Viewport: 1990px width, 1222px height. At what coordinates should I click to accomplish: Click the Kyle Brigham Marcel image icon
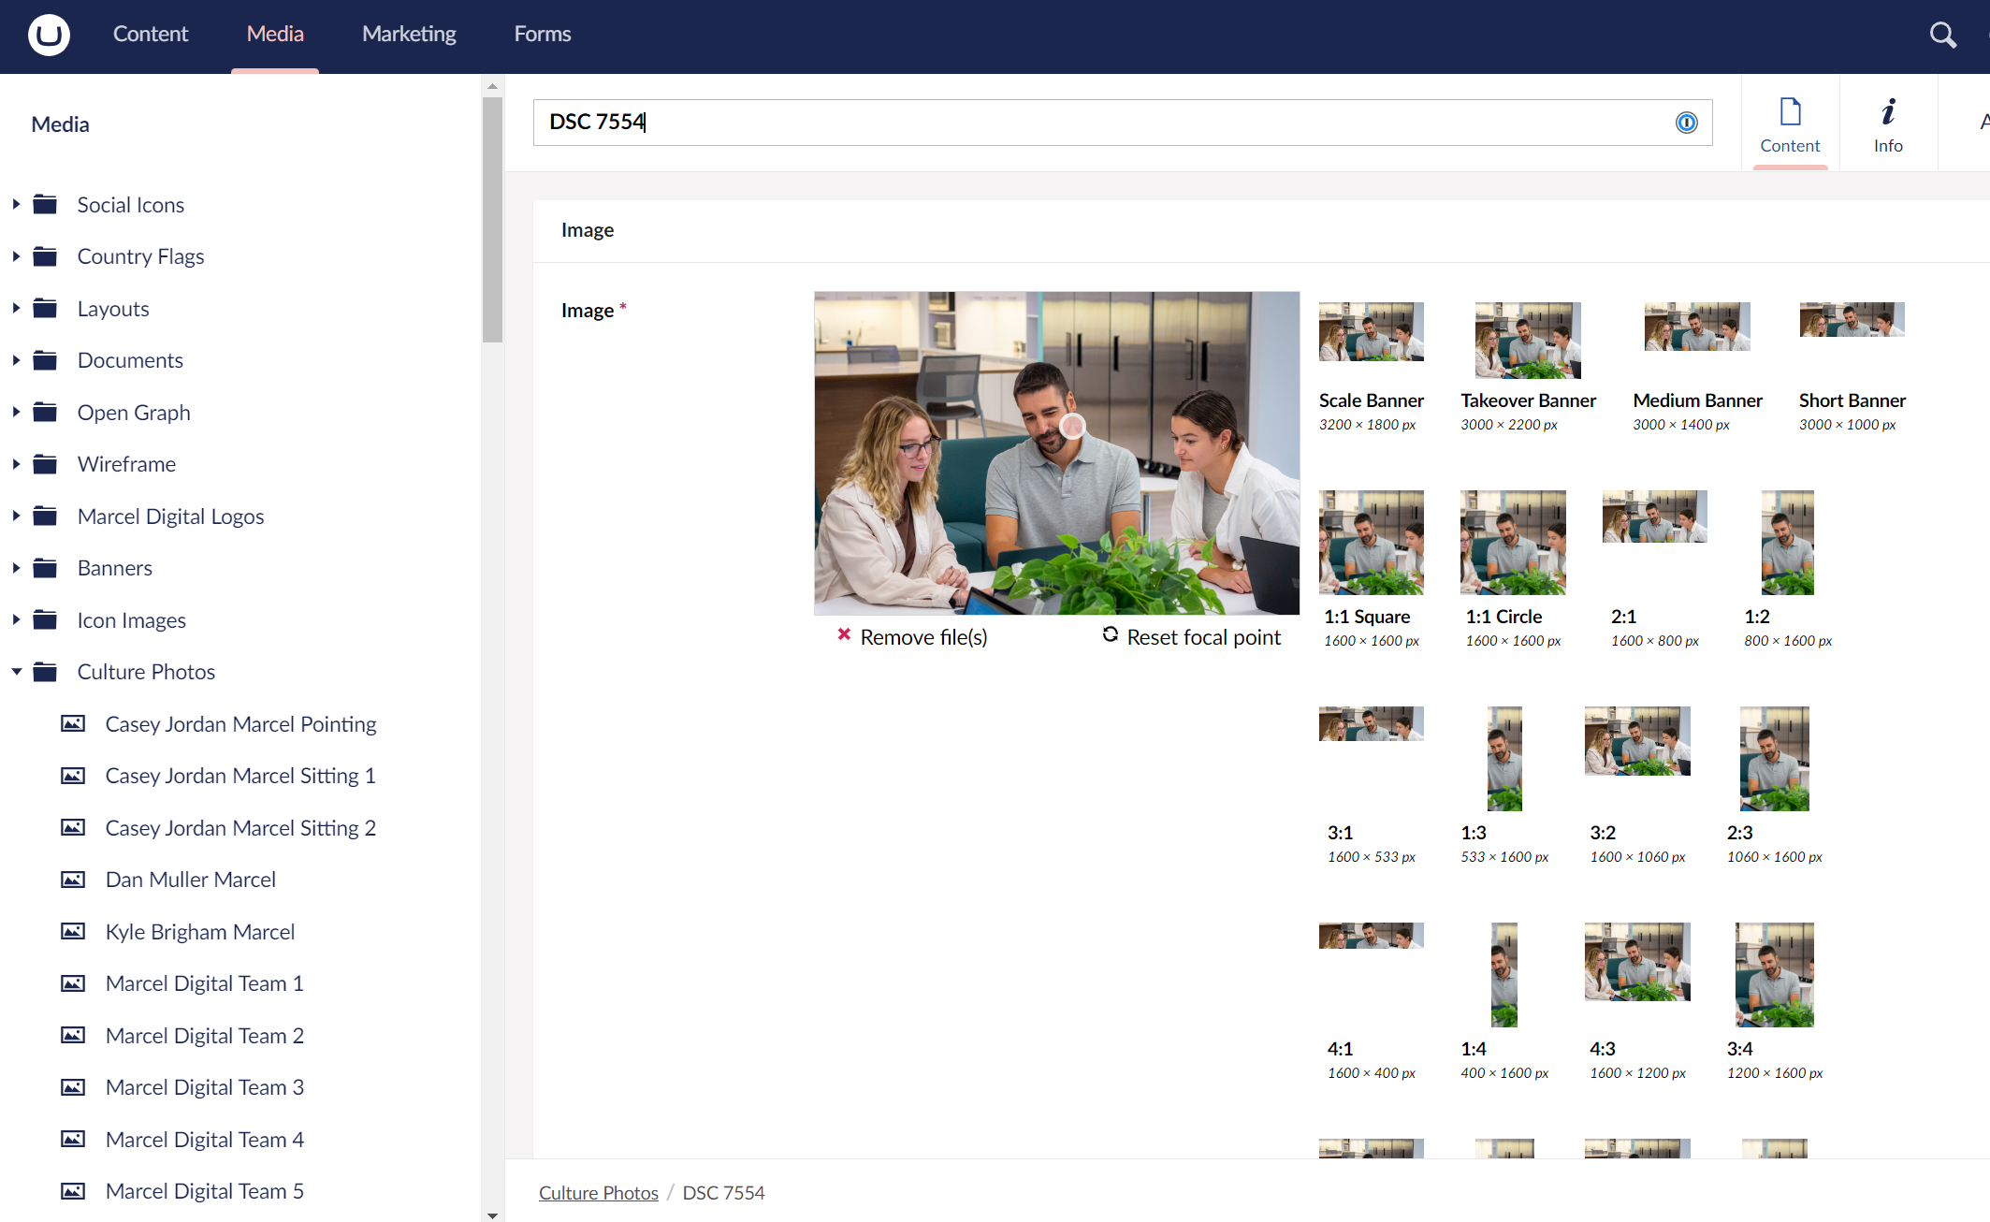coord(73,932)
